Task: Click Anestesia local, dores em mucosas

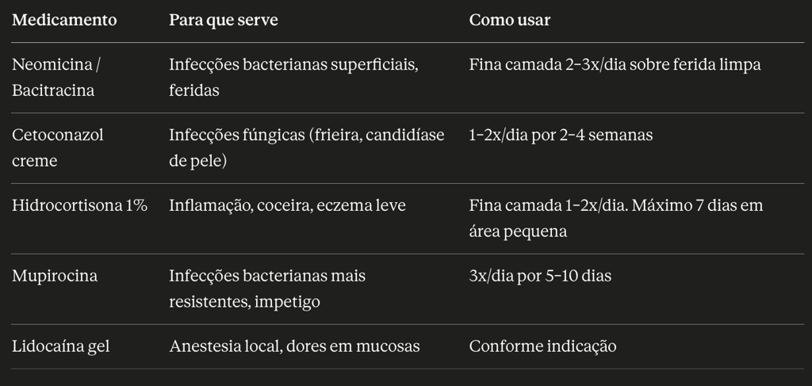Action: click(294, 346)
